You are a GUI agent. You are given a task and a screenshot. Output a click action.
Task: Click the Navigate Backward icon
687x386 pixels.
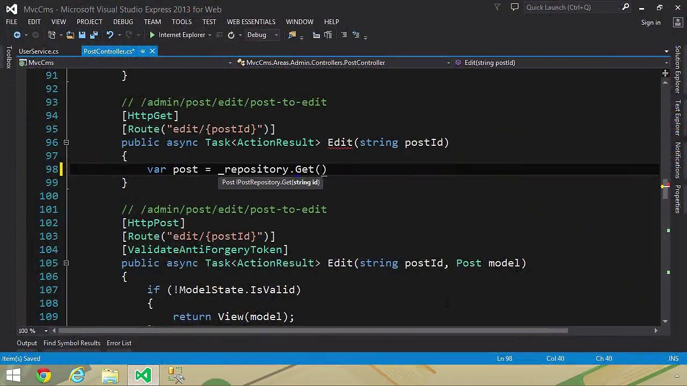click(x=17, y=35)
